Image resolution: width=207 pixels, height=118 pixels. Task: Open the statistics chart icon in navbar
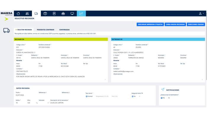click(81, 14)
